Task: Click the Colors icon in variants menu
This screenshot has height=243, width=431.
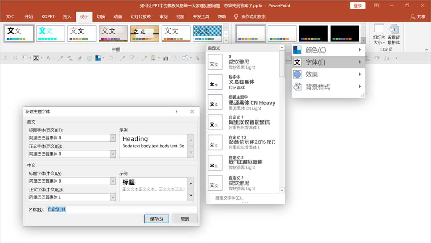Action: (297, 50)
